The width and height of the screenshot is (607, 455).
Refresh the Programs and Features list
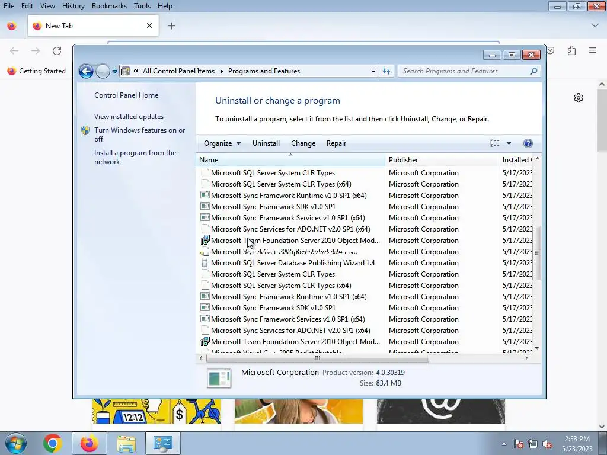coord(386,71)
